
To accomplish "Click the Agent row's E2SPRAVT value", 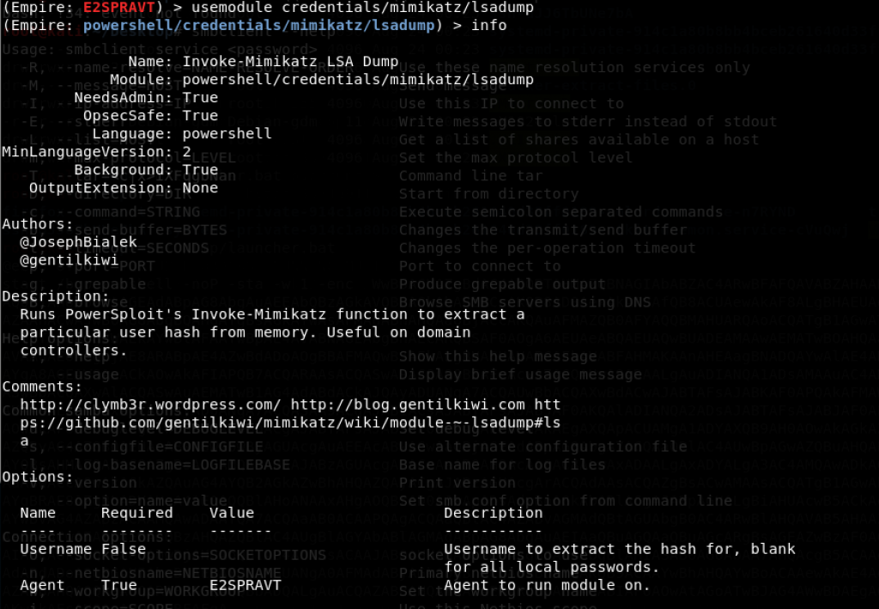I will (x=246, y=585).
